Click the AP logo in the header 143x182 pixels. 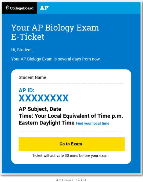[44, 8]
